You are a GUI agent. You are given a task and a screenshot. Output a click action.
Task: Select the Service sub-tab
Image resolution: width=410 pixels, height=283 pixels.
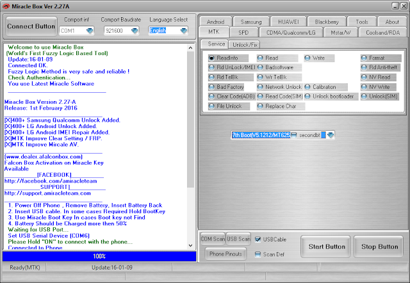216,44
